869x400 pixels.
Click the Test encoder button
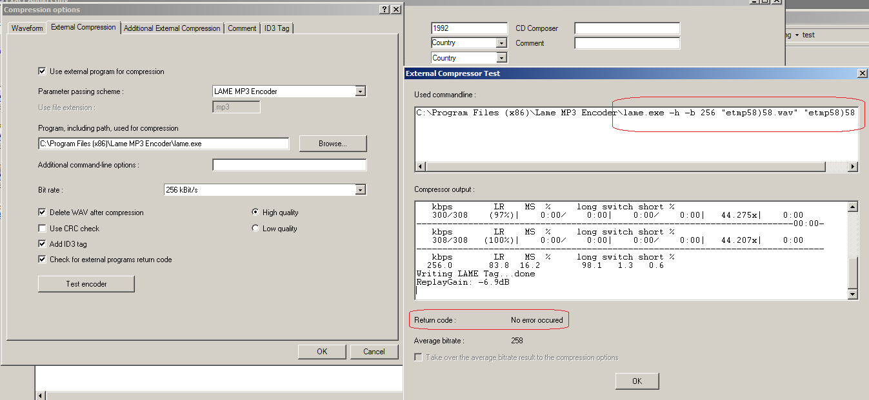86,283
